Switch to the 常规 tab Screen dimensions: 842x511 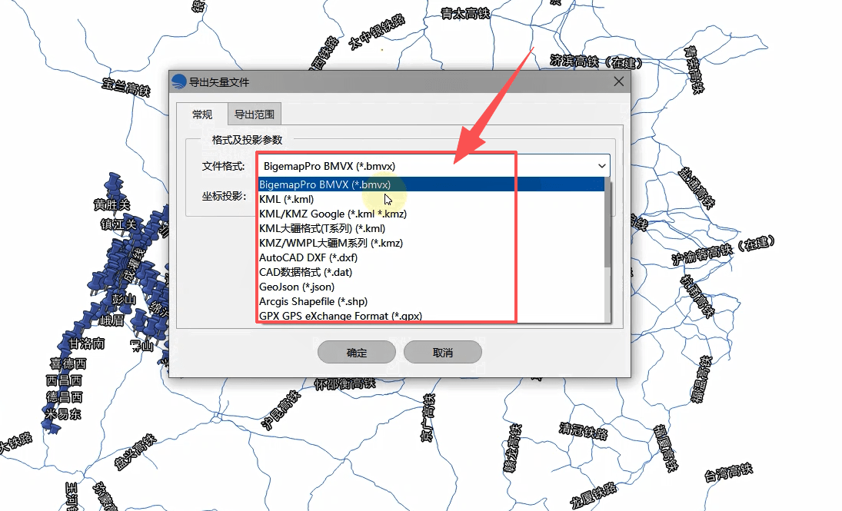(x=202, y=114)
